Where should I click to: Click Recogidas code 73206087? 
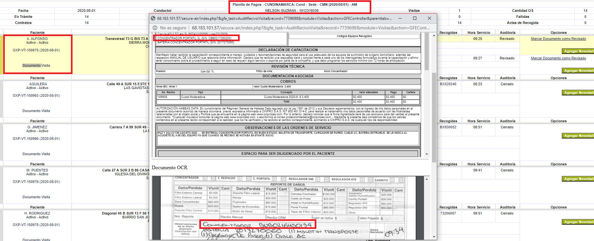(x=448, y=213)
